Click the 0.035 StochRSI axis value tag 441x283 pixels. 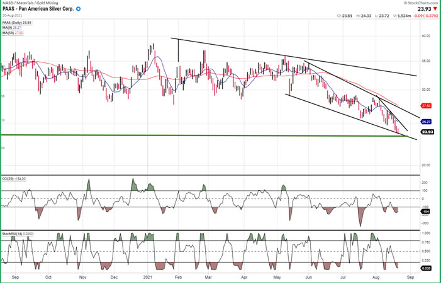(425, 268)
